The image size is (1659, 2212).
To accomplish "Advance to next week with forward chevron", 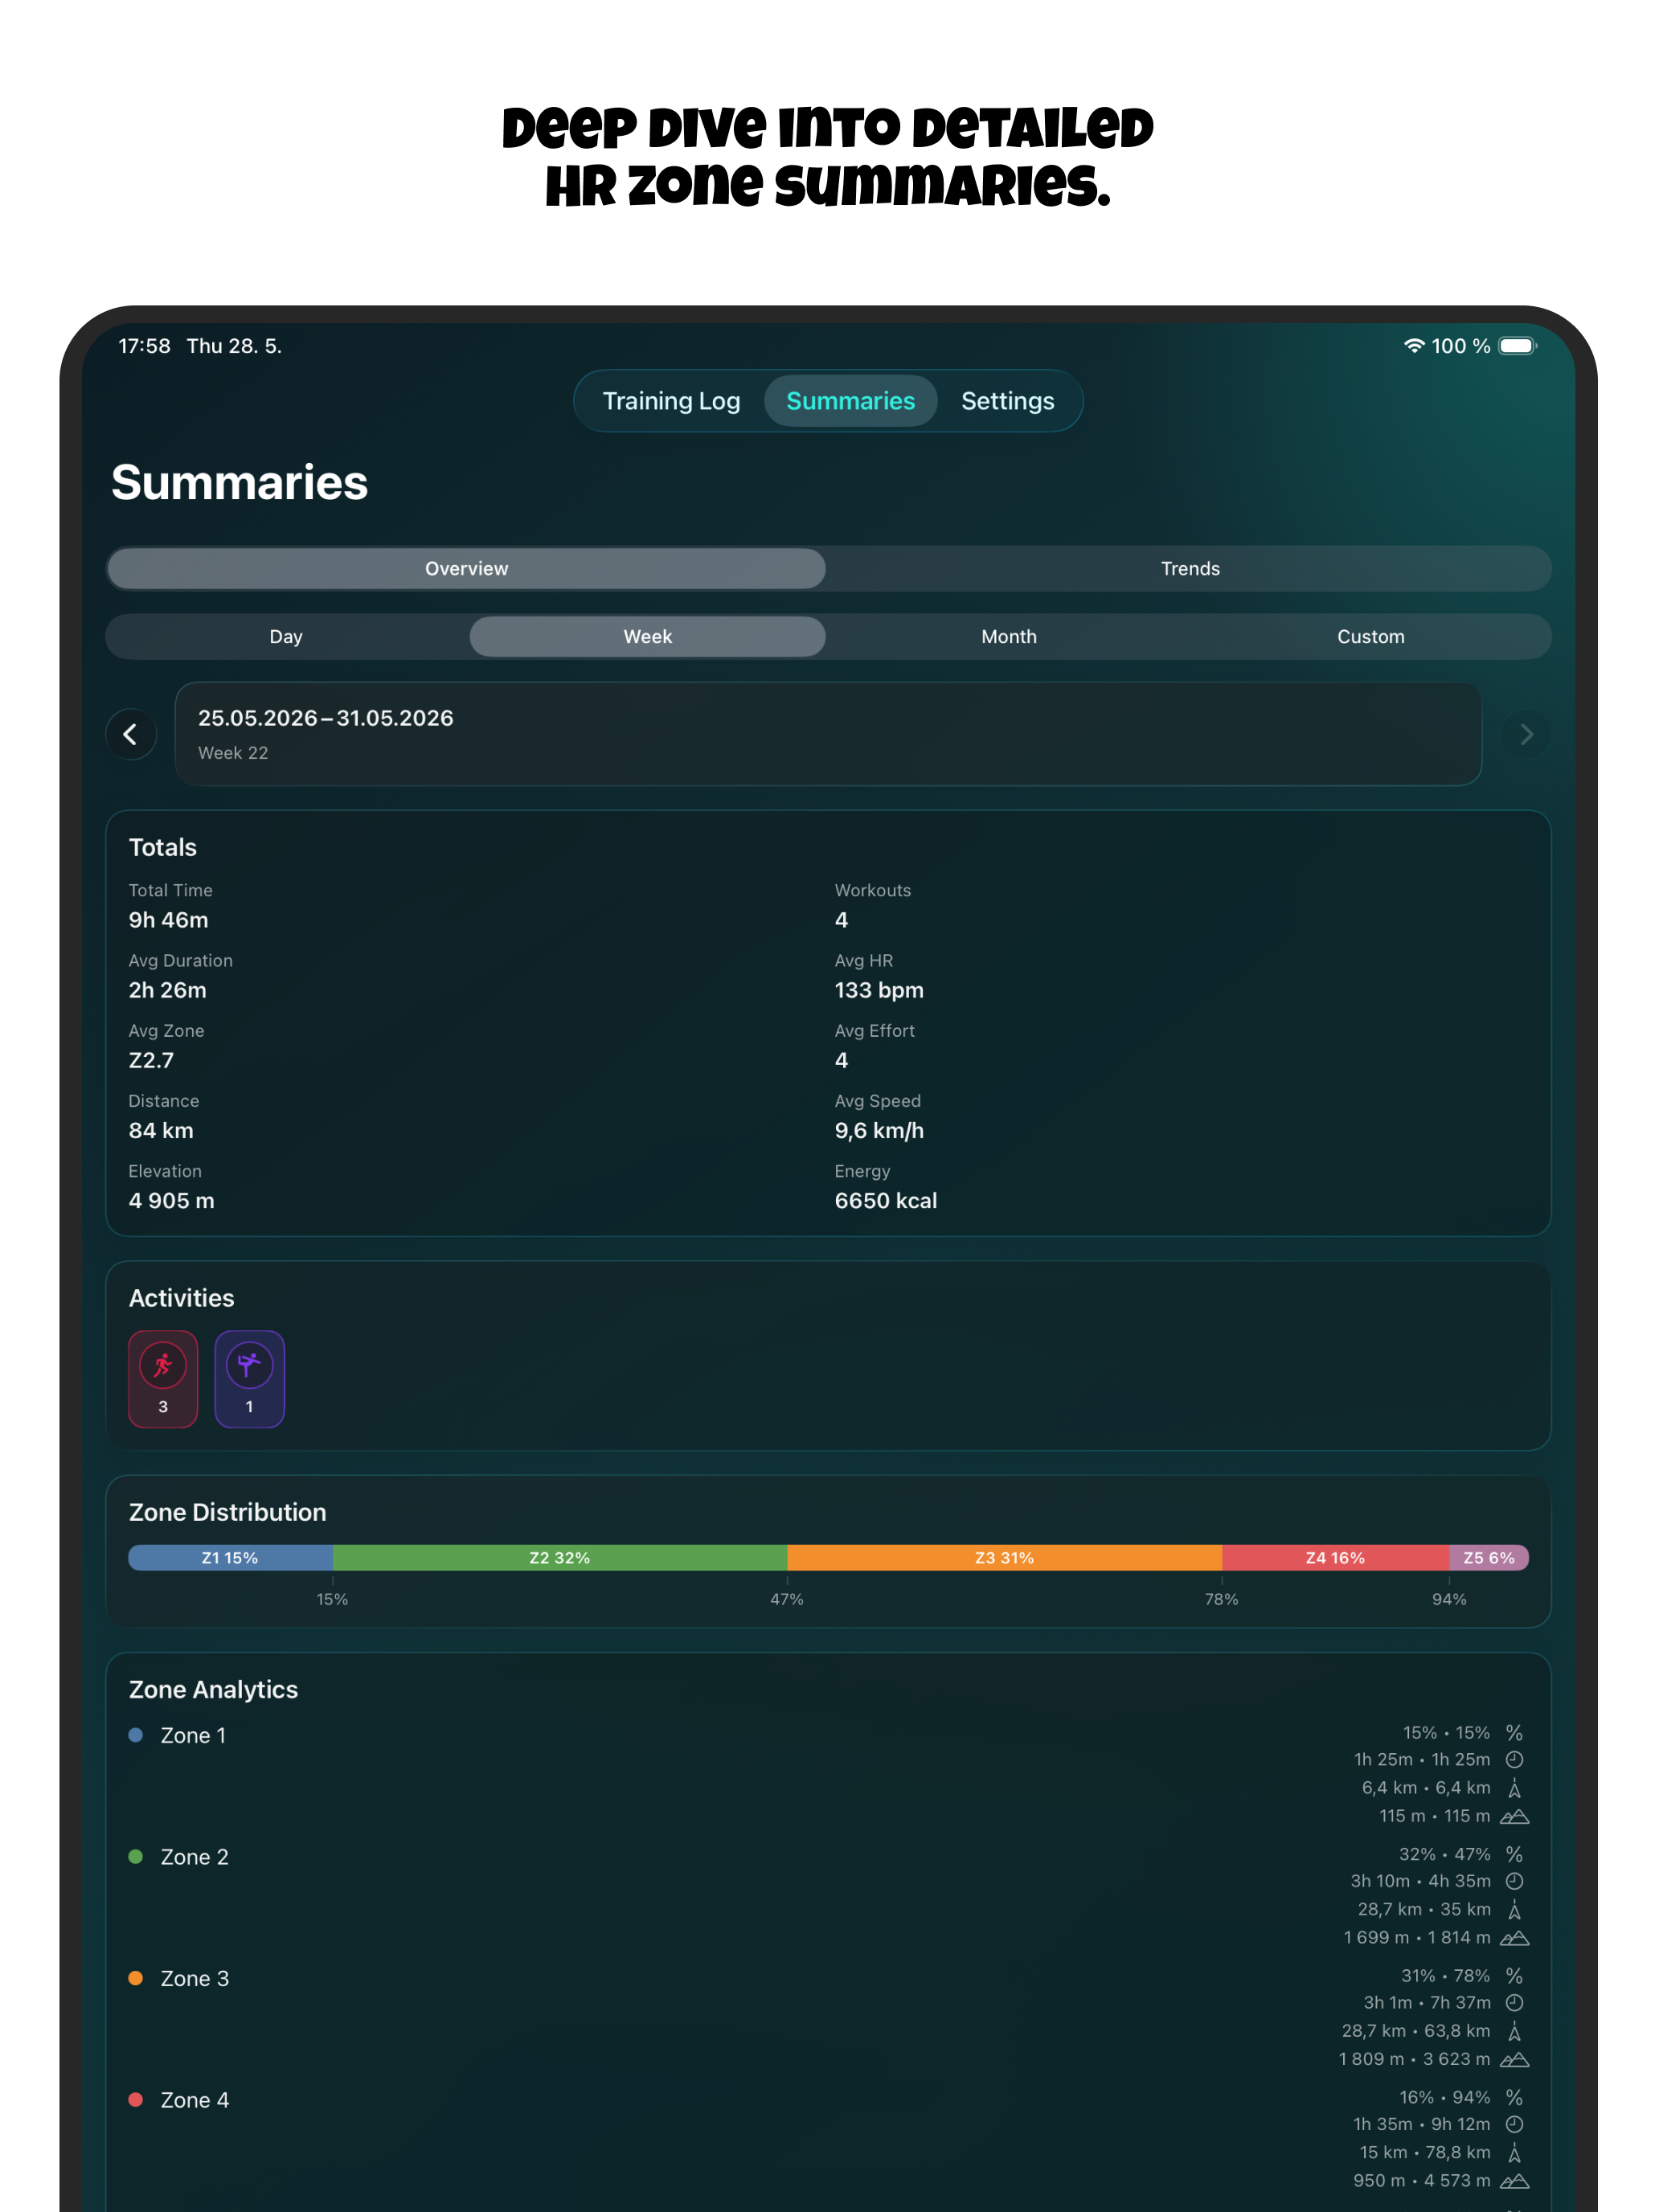I will tap(1526, 735).
